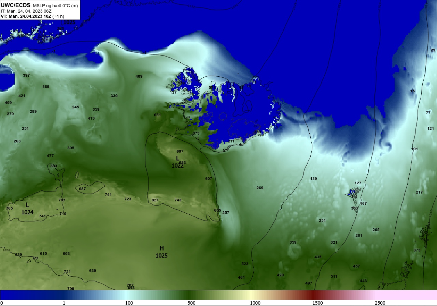The image size is (437, 306).
Task: Click the height value '743'
Action: coord(178,200)
